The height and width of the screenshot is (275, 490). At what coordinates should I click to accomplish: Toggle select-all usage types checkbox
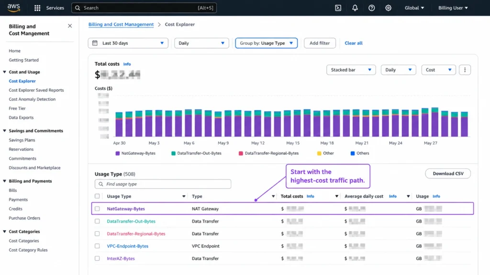97,196
